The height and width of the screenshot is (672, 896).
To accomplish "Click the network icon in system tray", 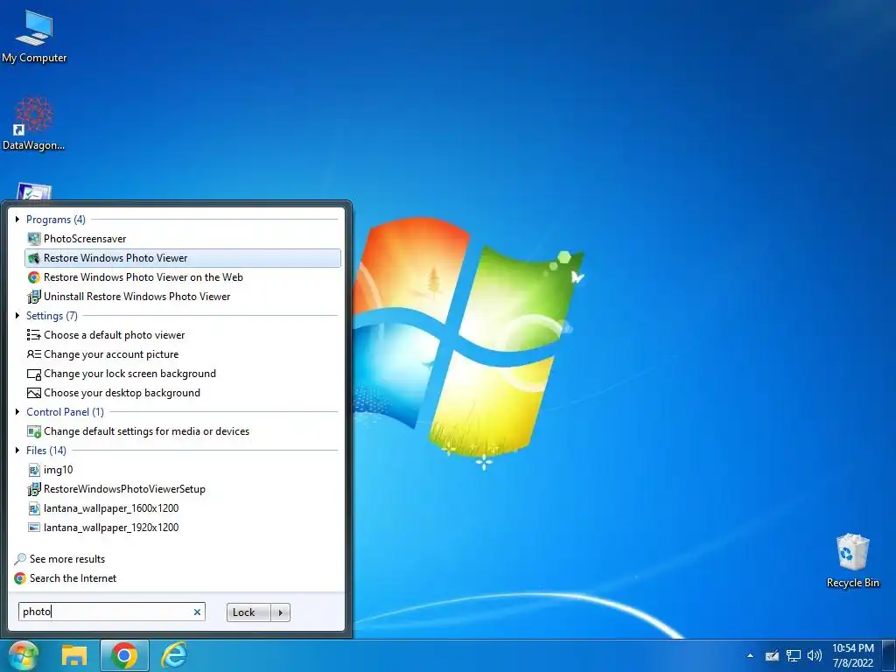I will point(793,655).
